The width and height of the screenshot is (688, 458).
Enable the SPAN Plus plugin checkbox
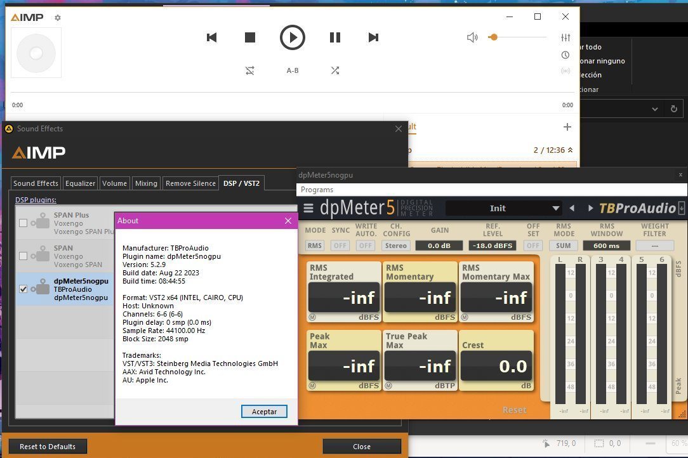click(23, 223)
